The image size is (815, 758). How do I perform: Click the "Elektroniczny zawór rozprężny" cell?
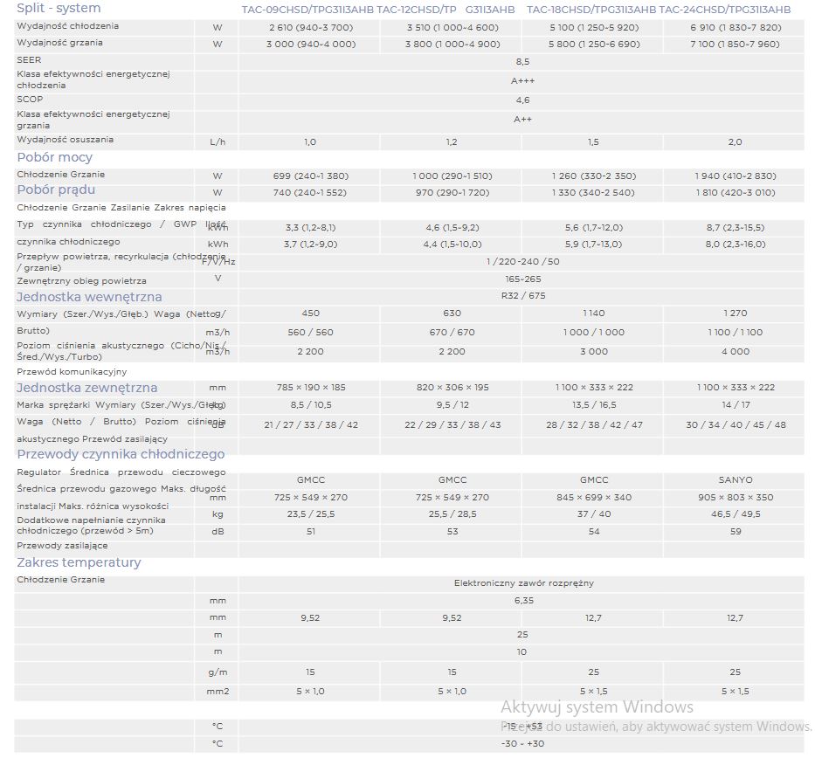pyautogui.click(x=523, y=583)
